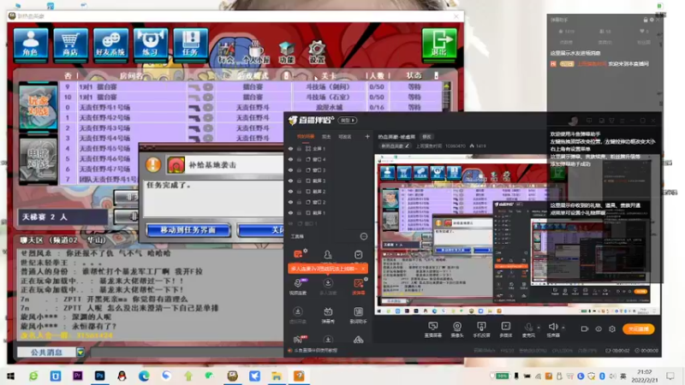Click the green 退出 exit button
This screenshot has width=685, height=385.
(x=439, y=44)
